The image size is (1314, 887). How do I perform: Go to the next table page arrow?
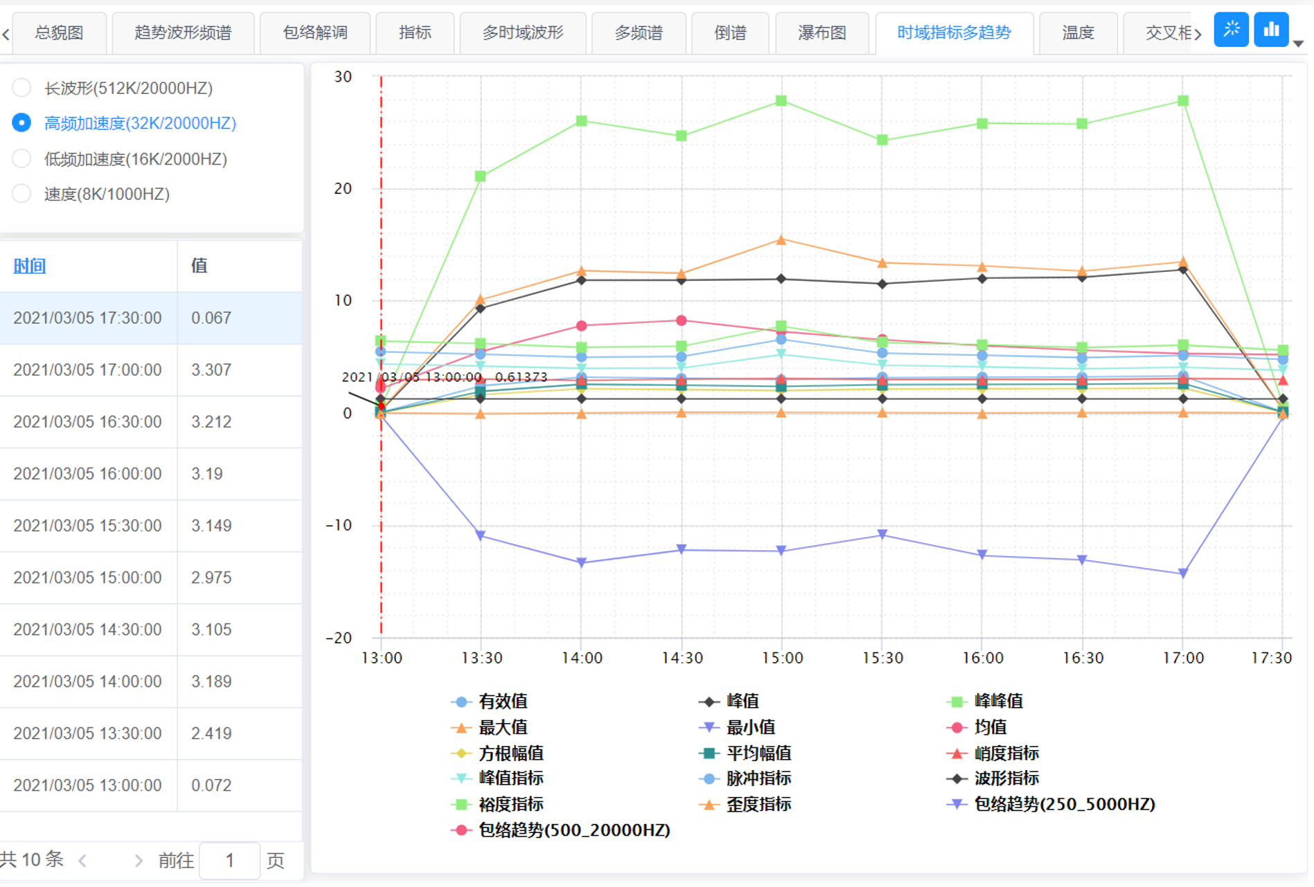tap(138, 861)
